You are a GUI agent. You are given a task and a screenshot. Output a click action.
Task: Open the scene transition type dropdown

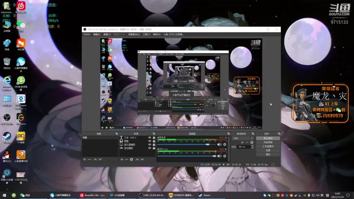coord(243,138)
